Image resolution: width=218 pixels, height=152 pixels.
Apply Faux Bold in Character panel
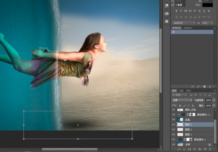tap(176, 11)
